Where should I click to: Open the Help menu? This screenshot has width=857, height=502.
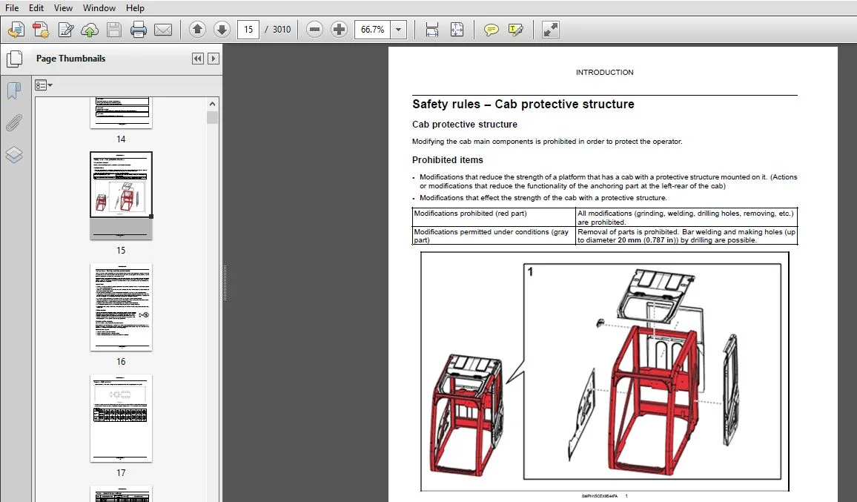pyautogui.click(x=135, y=7)
